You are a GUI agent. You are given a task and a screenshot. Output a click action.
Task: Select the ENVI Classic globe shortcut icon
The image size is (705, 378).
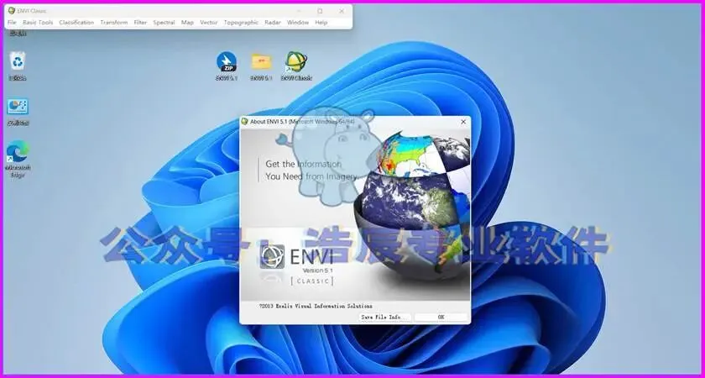(296, 66)
